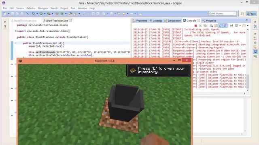259x145 pixels.
Task: Toggle show console when standard error changes
Action: click(226, 26)
